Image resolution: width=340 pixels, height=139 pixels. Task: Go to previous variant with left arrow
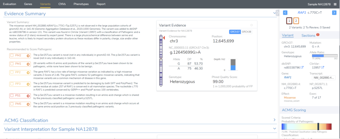click(x=285, y=13)
